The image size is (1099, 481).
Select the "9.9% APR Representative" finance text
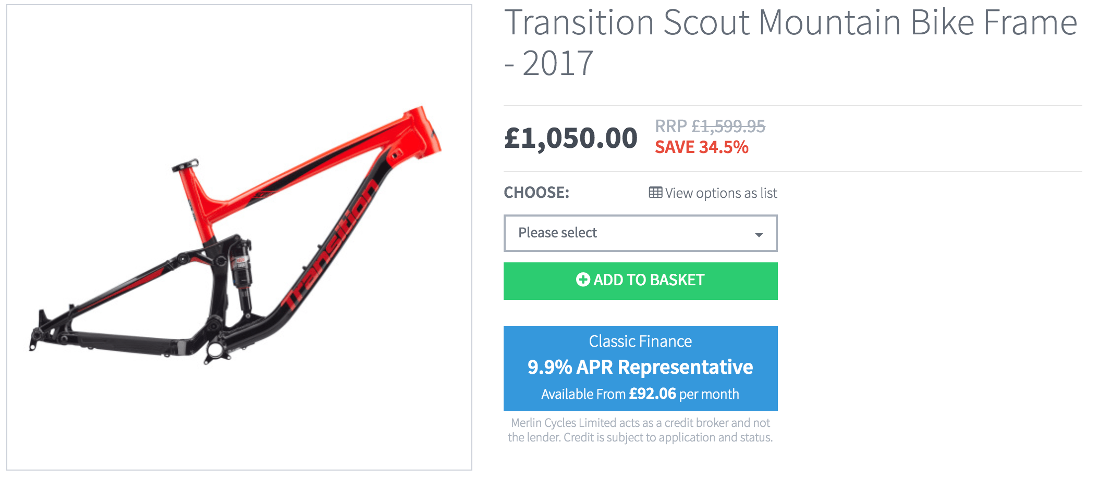pos(640,368)
